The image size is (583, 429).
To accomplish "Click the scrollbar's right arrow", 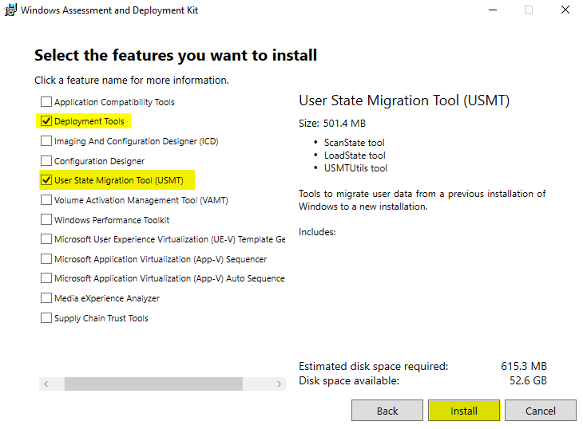I will [x=279, y=384].
